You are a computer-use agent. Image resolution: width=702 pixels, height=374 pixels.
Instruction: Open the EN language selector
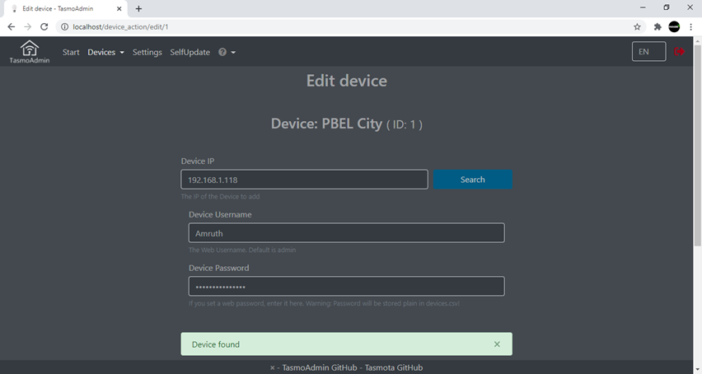pyautogui.click(x=648, y=51)
